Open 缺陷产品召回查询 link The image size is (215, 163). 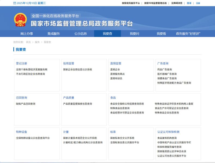point(26,104)
